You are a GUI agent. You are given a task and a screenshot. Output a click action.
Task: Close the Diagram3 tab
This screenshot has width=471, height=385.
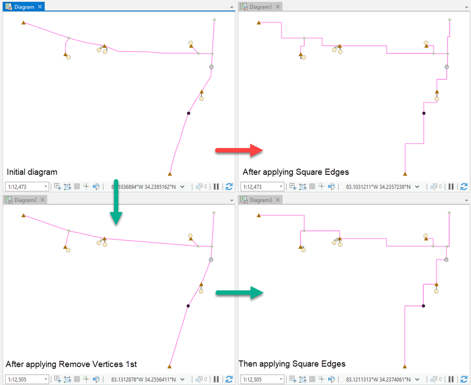(x=278, y=200)
